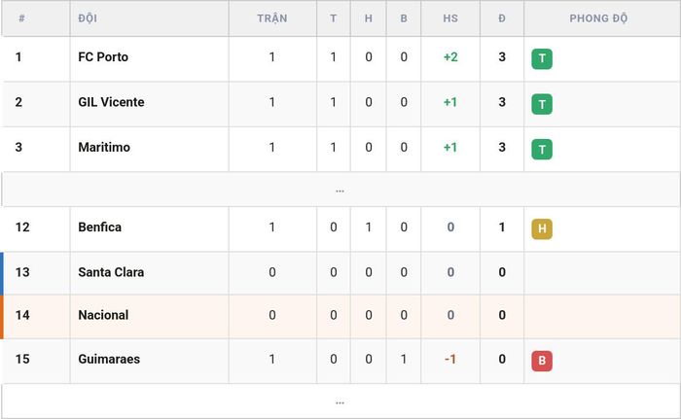Open the Benfica team link
The image size is (681, 419).
(x=99, y=227)
